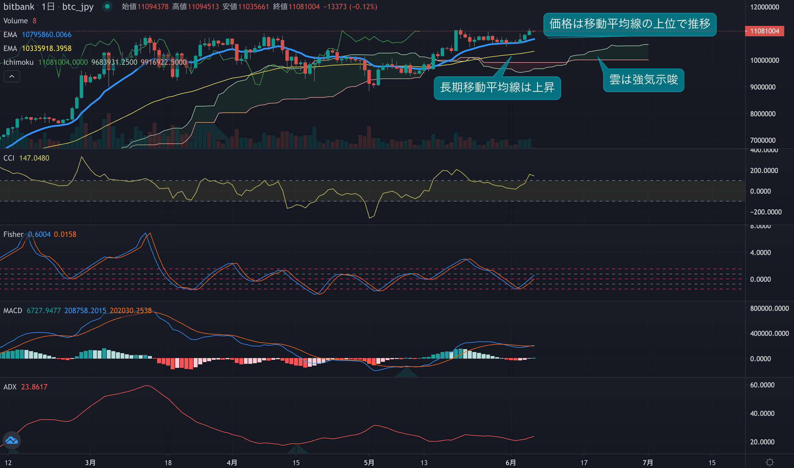This screenshot has width=794, height=468.
Task: Click the TradingView cloud logo icon
Action: pyautogui.click(x=12, y=440)
